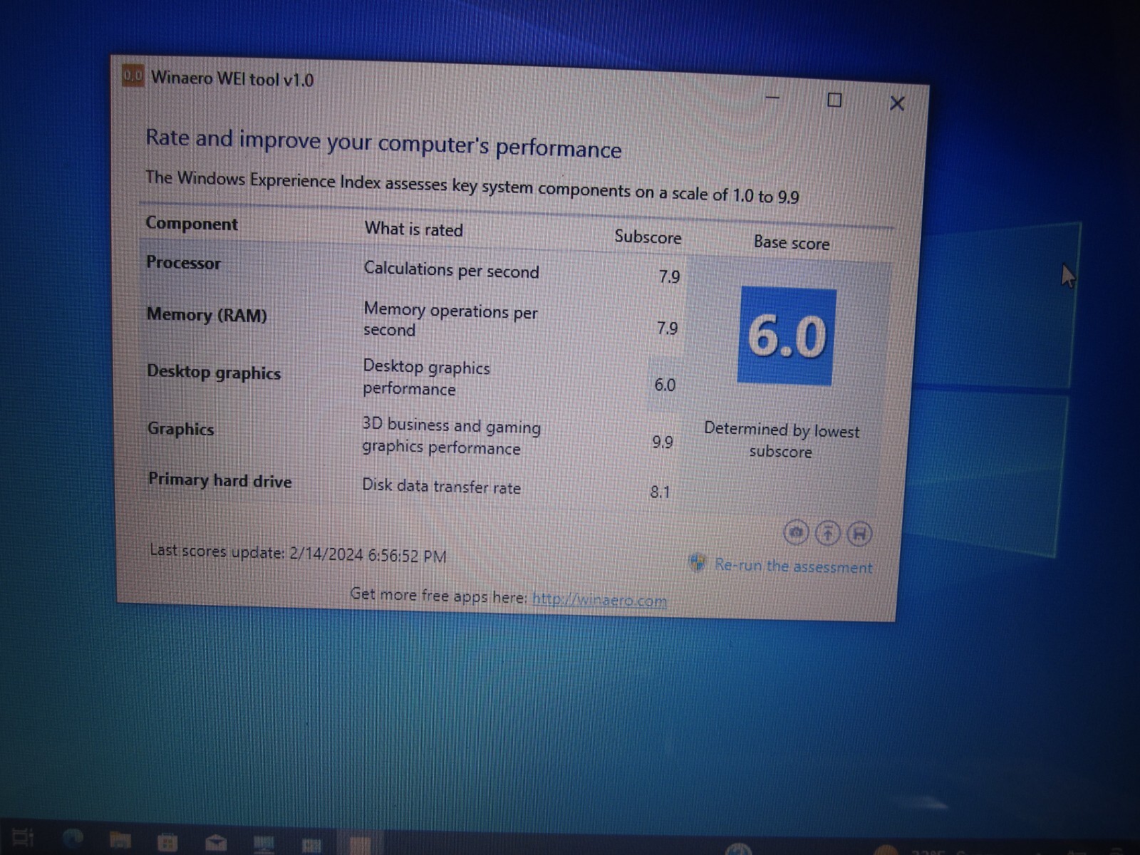Open File Explorer from the taskbar
Viewport: 1140px width, 855px height.
pos(120,840)
